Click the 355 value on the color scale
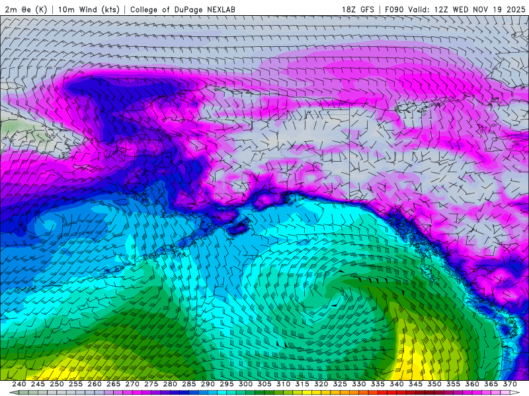This screenshot has height=396, width=529. (454, 384)
